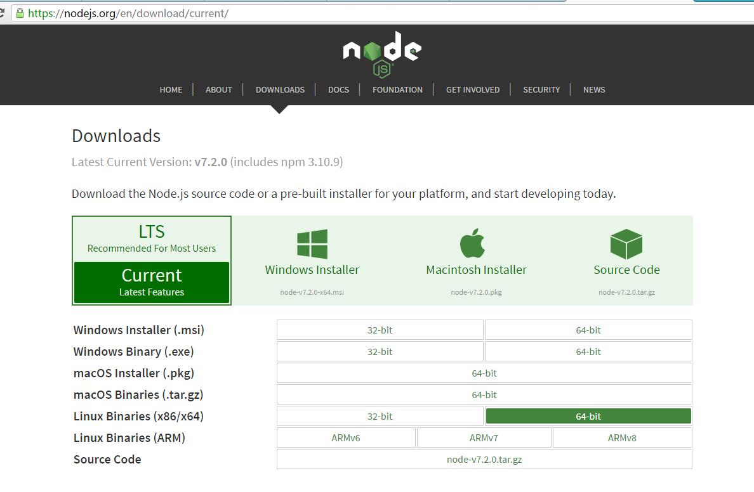Viewport: 754px width, 492px height.
Task: Open the DOWNLOADS nav item
Action: 281,90
